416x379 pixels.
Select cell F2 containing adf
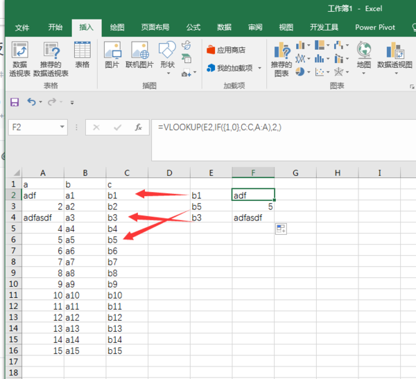click(253, 195)
